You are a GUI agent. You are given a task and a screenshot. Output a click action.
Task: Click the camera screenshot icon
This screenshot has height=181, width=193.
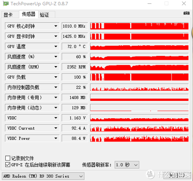pos(186,13)
